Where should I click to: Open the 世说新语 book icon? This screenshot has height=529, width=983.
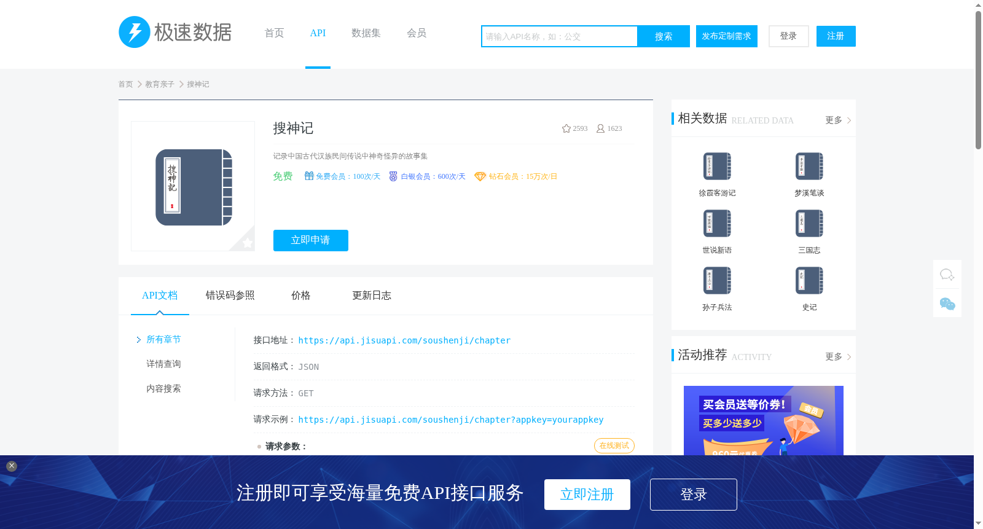717,224
